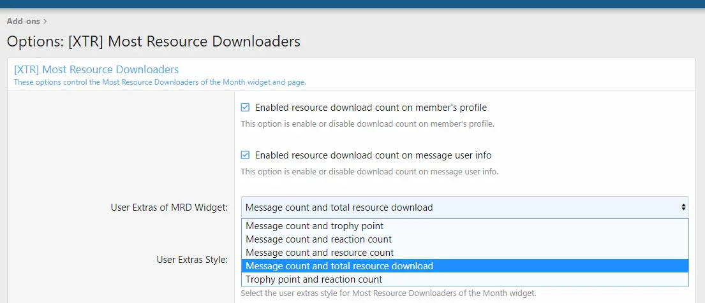Click the description text below message user info option
Viewport: 705px width, 303px height.
pyautogui.click(x=369, y=171)
